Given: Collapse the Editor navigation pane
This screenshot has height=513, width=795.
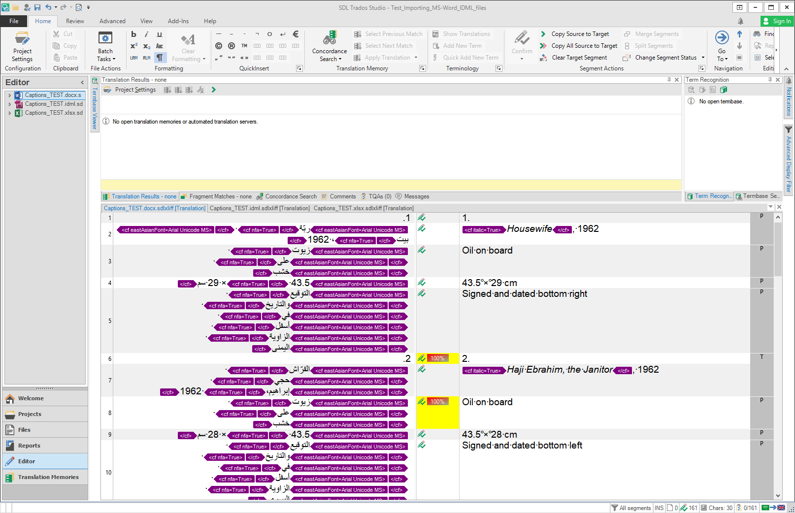Looking at the screenshot, I should pos(82,83).
